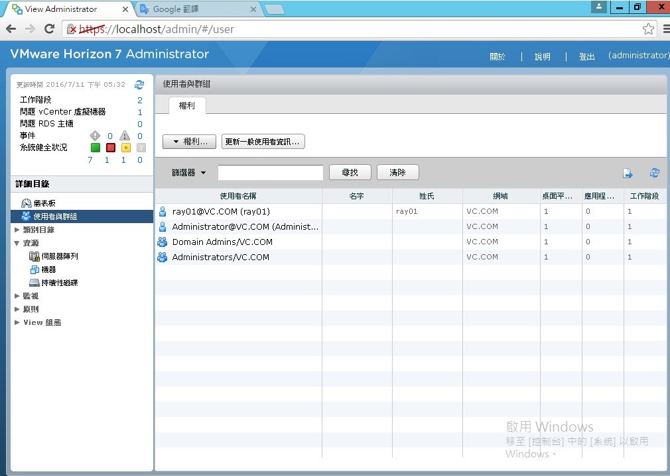Screen dimensions: 670x476
Task: Click group icon beside Administrators/VC.COM
Action: pos(163,257)
